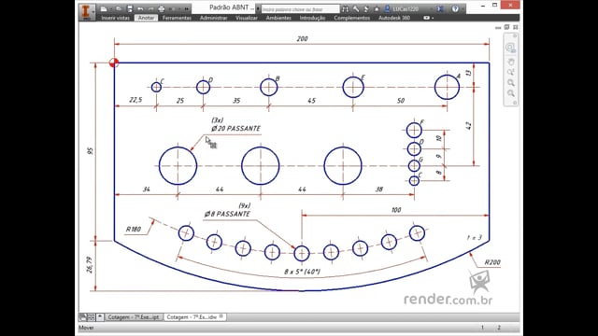Screen dimensions: 598x336
Task: Select the Anotar ribbon tab
Action: (146, 18)
